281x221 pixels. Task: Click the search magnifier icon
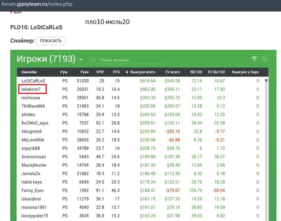[x=94, y=60]
